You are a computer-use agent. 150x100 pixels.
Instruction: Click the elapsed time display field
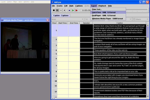click(85, 10)
